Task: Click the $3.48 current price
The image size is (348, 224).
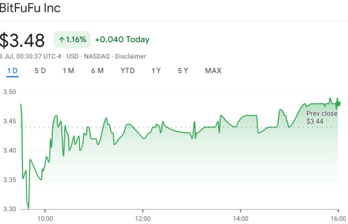Action: (x=22, y=40)
